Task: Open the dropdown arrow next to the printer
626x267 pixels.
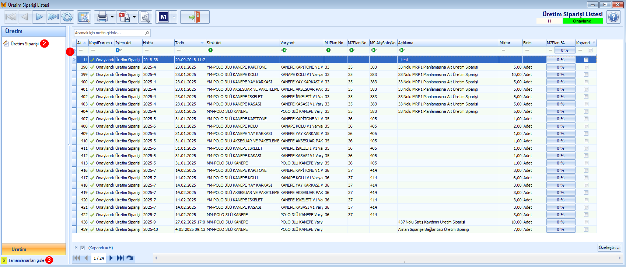Action: click(x=112, y=17)
